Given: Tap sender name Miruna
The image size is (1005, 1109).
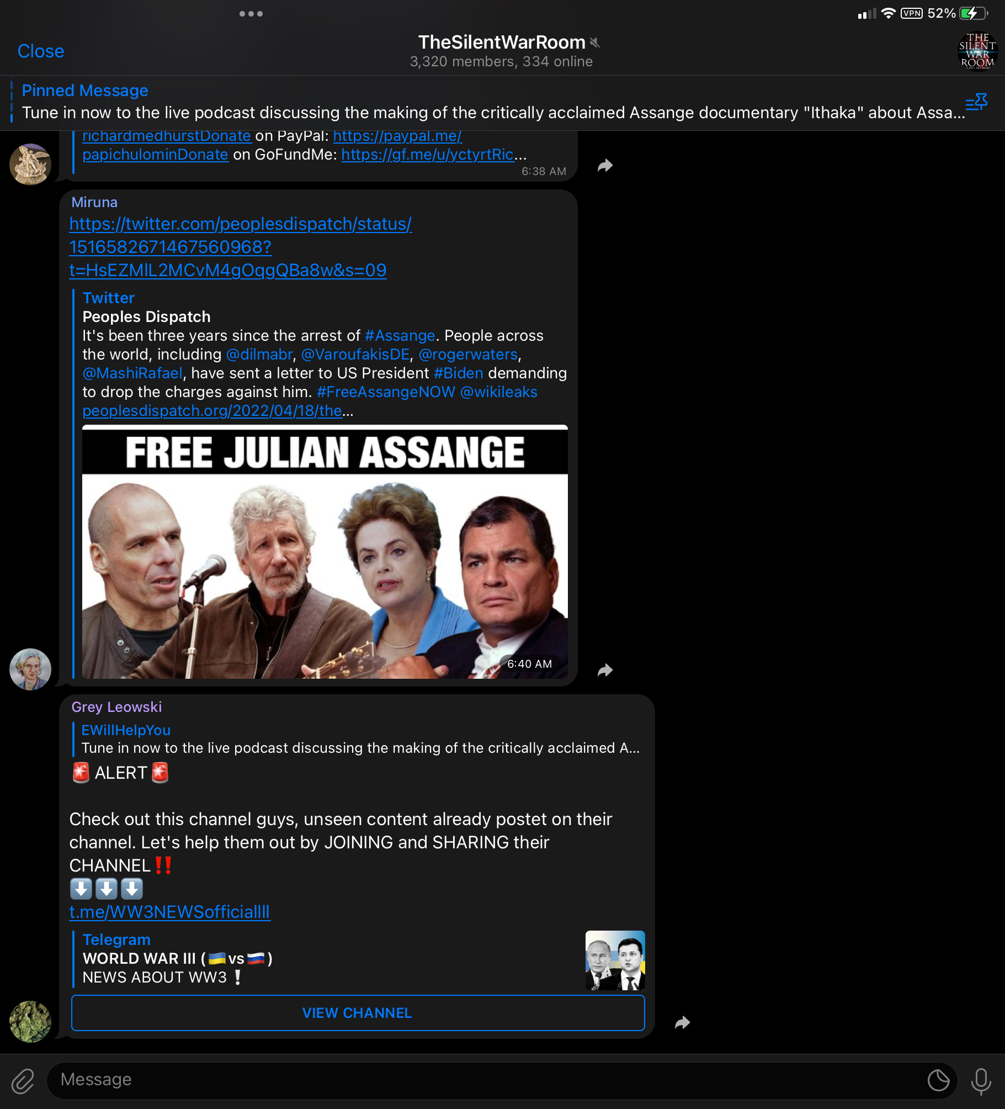Looking at the screenshot, I should click(94, 203).
